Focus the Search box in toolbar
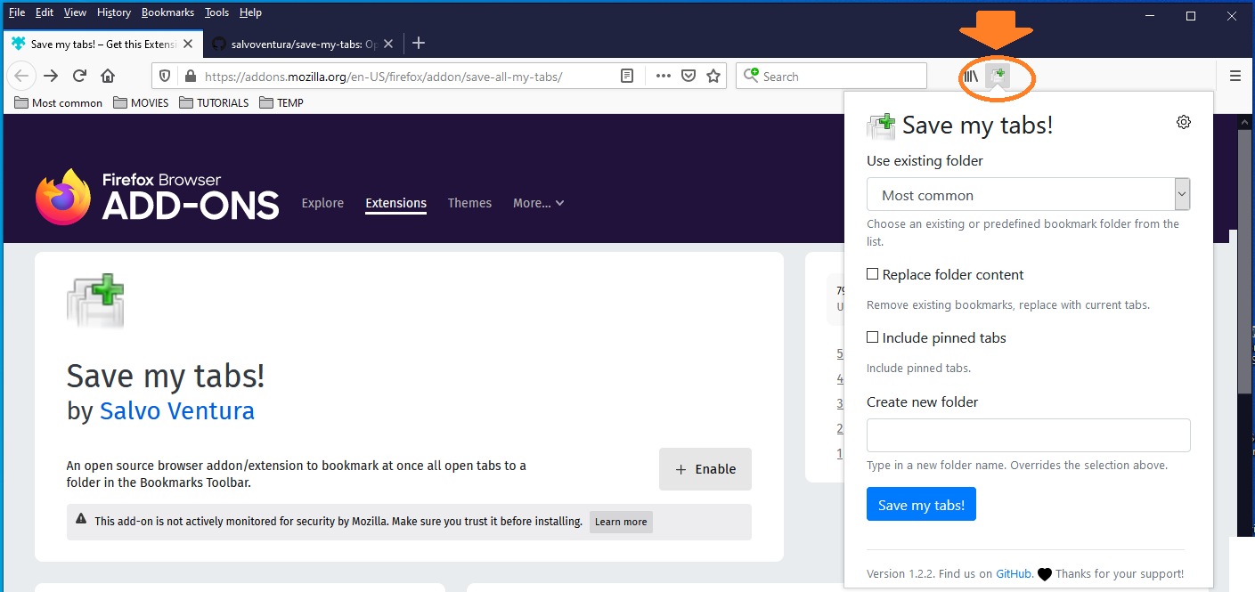Viewport: 1255px width, 592px height. [x=831, y=76]
